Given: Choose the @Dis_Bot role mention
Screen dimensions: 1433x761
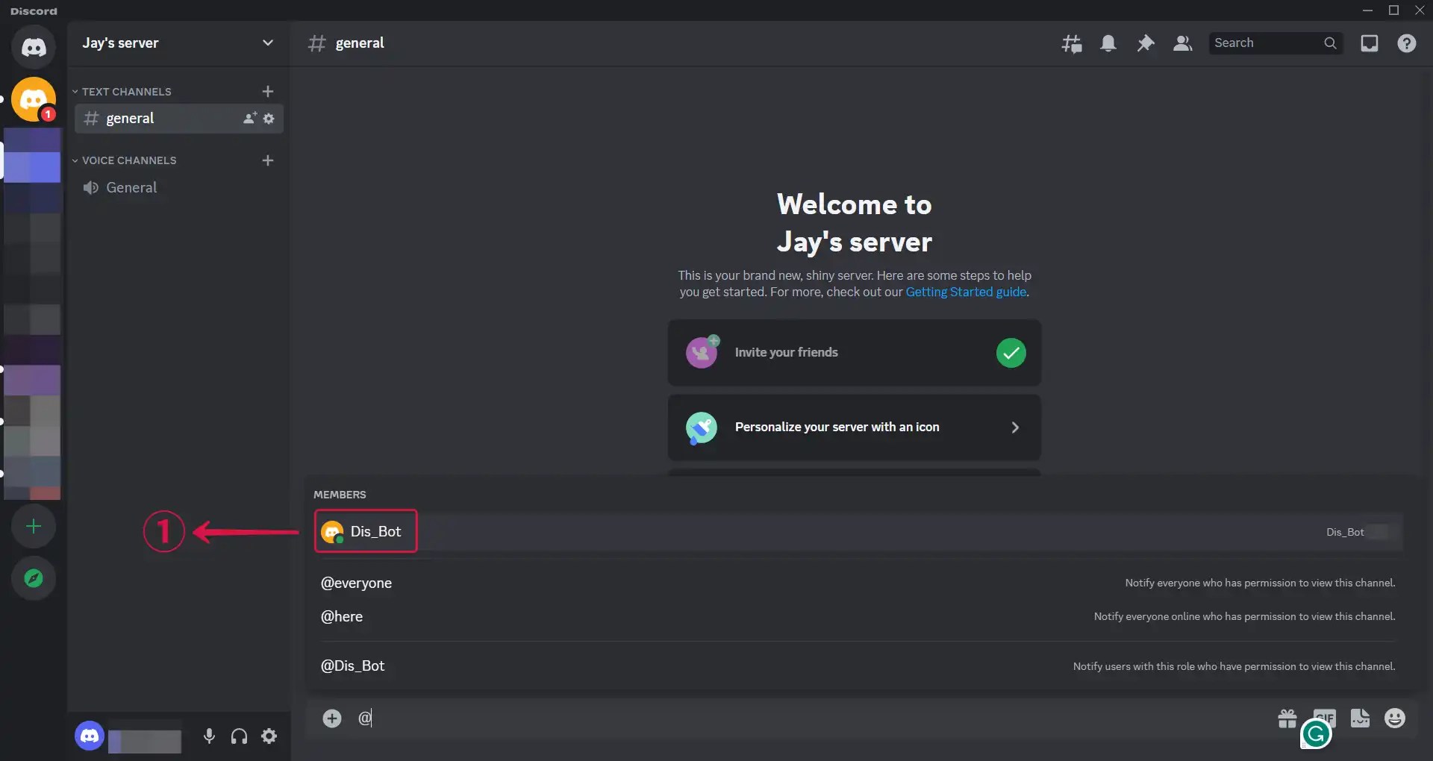Looking at the screenshot, I should coord(858,666).
